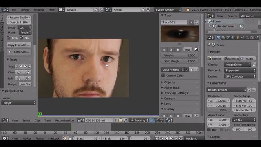261x147 pixels.
Task: Add a new color preset
Action: point(191,70)
